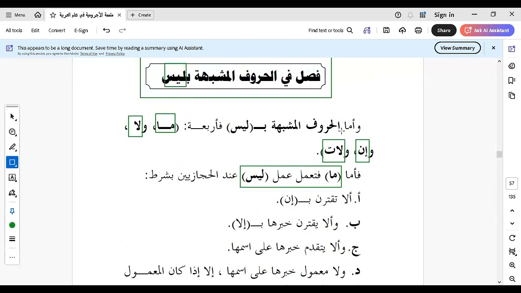This screenshot has width=521, height=293.
Task: Open the Terms of Use link
Action: [89, 54]
